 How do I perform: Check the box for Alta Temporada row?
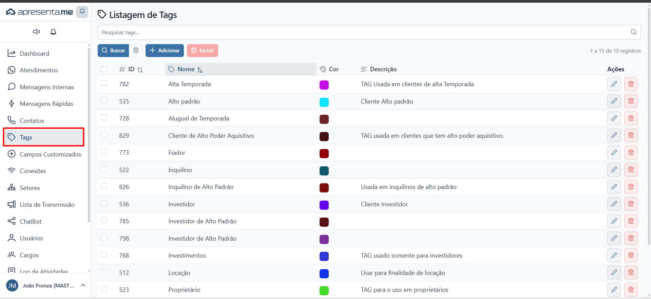(x=104, y=83)
